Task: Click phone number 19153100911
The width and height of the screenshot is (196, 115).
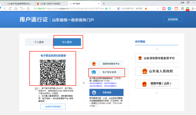Action: (x=110, y=83)
